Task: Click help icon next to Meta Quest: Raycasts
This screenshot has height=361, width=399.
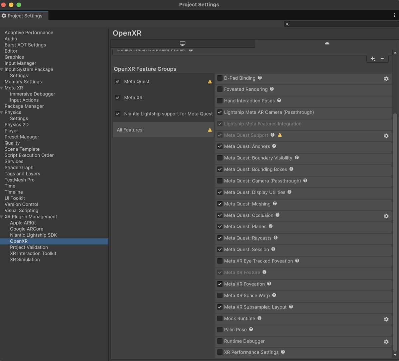Action: 276,238
